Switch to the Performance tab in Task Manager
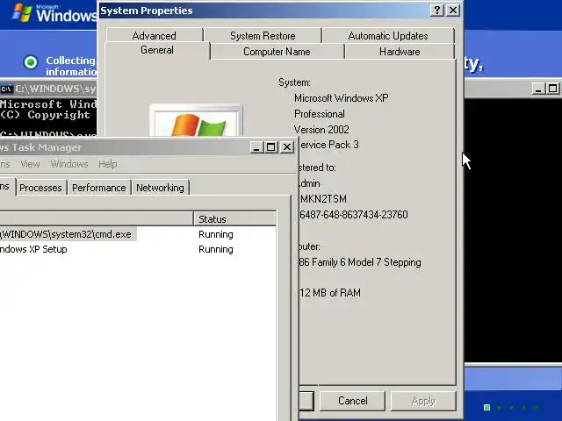 [x=99, y=188]
